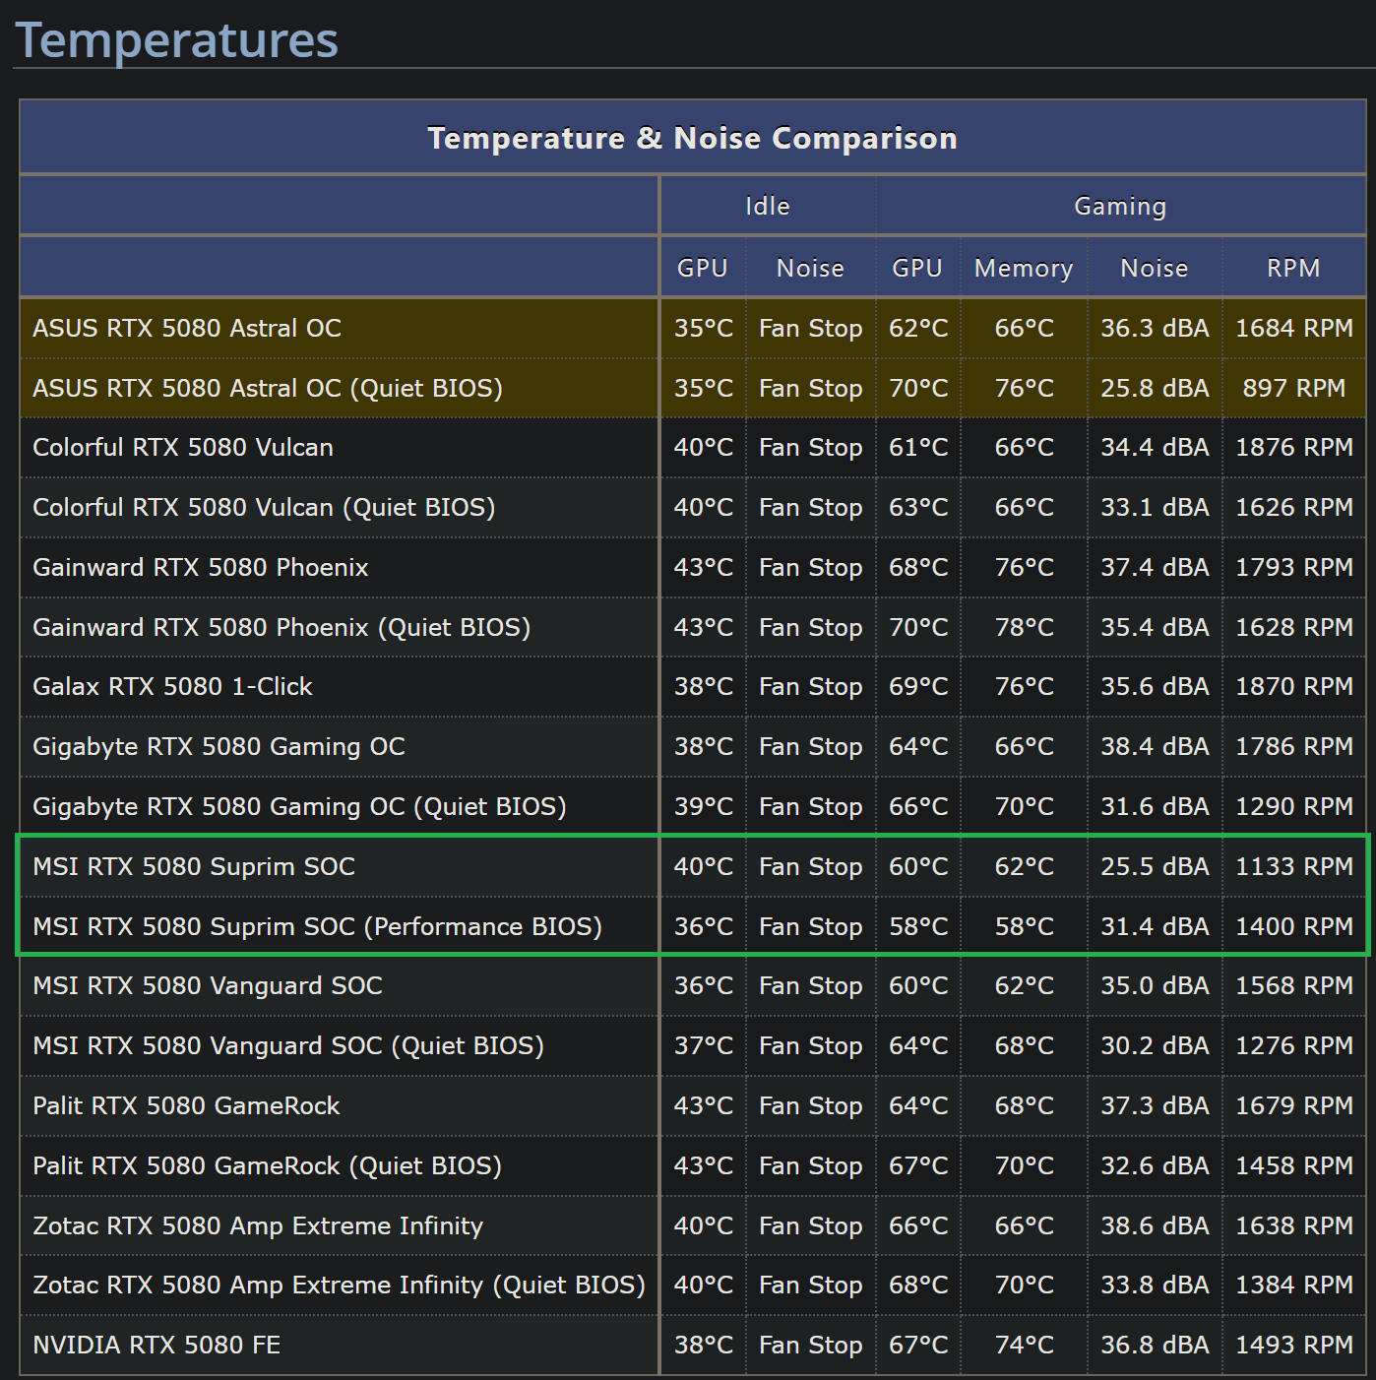Screen dimensions: 1376x1380
Task: Select MSI RTX 5080 Vanguard SOC (Quiet BIOS) name
Action: pyautogui.click(x=288, y=1045)
